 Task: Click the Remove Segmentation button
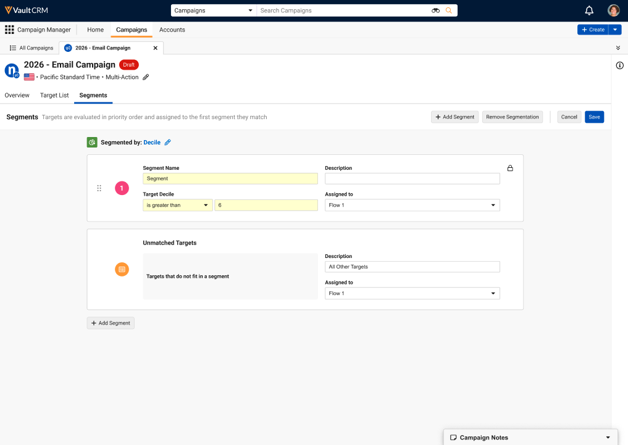(513, 117)
